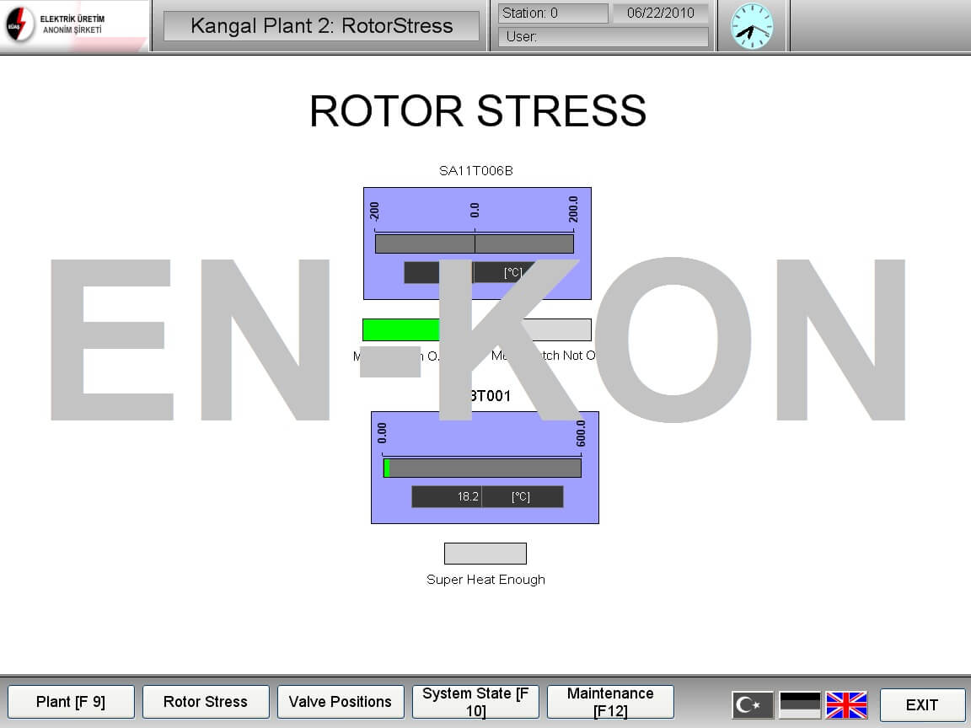
Task: Click the analog clock icon
Action: click(x=751, y=26)
